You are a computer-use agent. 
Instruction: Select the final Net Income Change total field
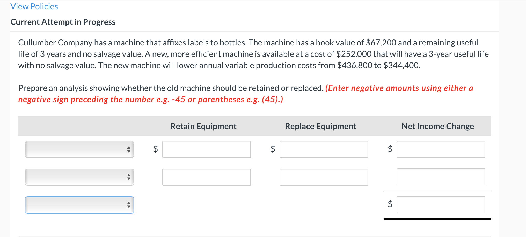(x=441, y=205)
